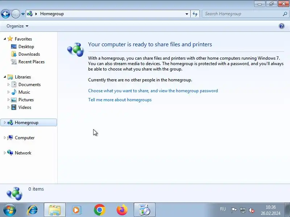Open the Documents library
This screenshot has width=290, height=217.
click(x=29, y=84)
